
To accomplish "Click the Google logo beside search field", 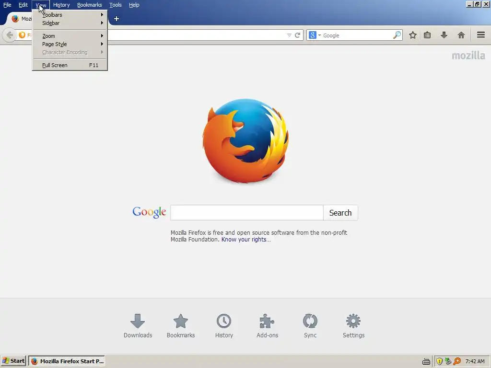I will point(149,212).
